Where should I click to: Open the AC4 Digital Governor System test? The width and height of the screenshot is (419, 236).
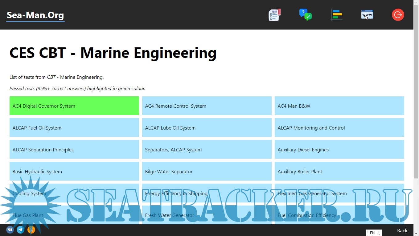tap(74, 106)
